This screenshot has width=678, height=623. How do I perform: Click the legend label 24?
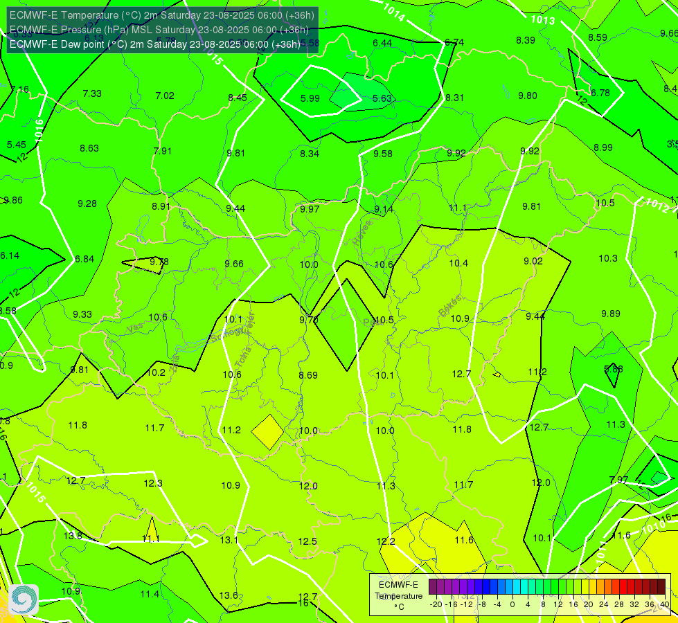pos(604,604)
